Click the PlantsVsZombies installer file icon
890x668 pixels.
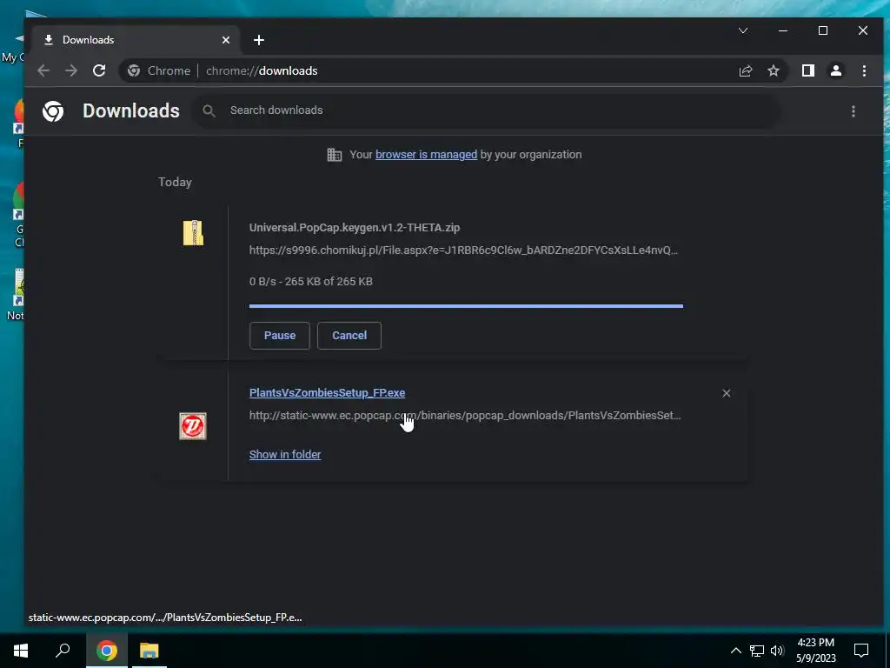tap(193, 426)
